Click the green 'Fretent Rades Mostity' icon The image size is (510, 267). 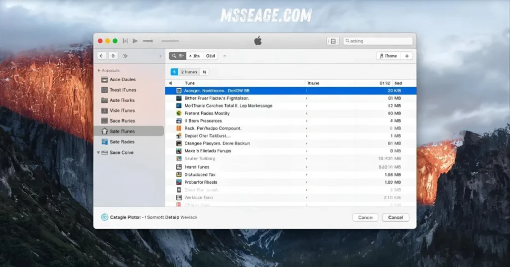(x=179, y=113)
